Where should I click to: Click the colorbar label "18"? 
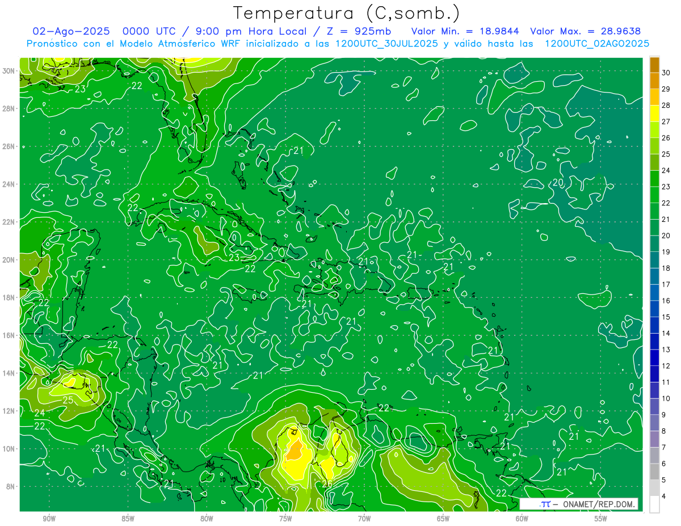coord(666,268)
